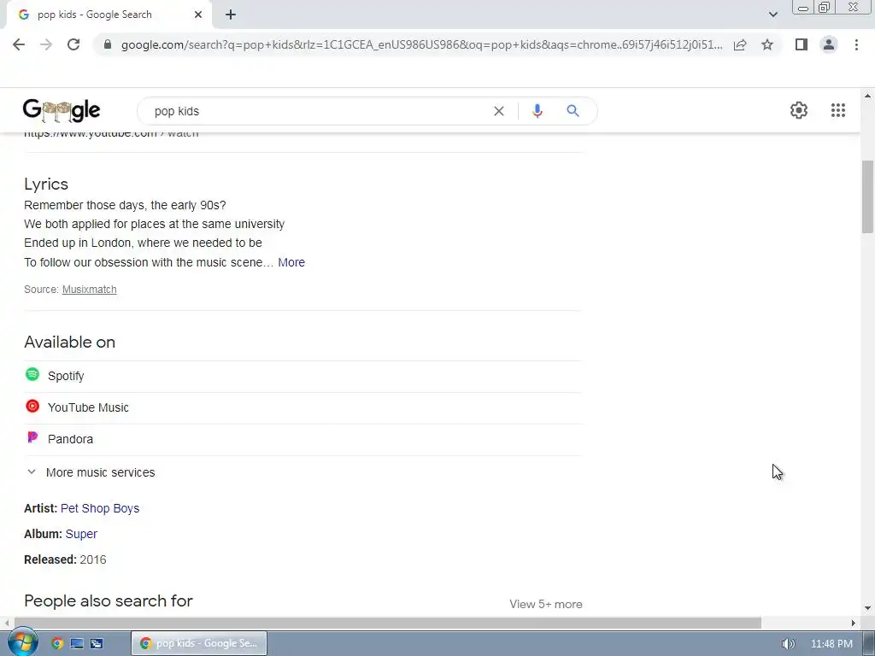The width and height of the screenshot is (875, 656).
Task: View site security lock information
Action: click(x=108, y=44)
